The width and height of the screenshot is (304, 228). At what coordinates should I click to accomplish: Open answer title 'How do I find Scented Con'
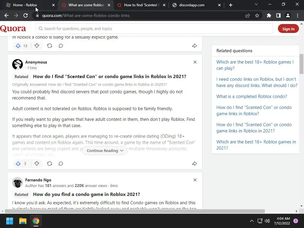coord(110,76)
